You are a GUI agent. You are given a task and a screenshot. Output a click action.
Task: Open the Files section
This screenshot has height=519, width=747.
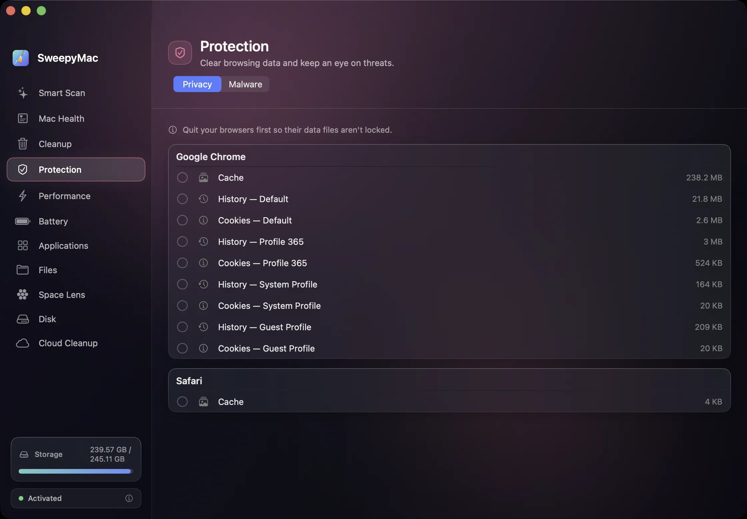coord(76,270)
